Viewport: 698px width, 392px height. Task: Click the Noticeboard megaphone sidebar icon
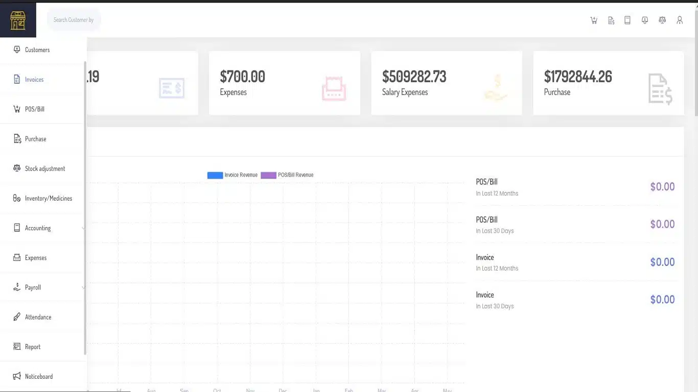coord(17,376)
